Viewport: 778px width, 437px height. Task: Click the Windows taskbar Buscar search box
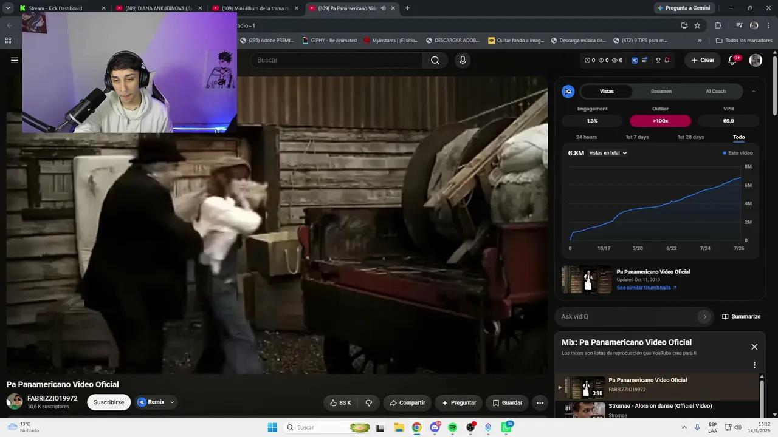pyautogui.click(x=327, y=427)
